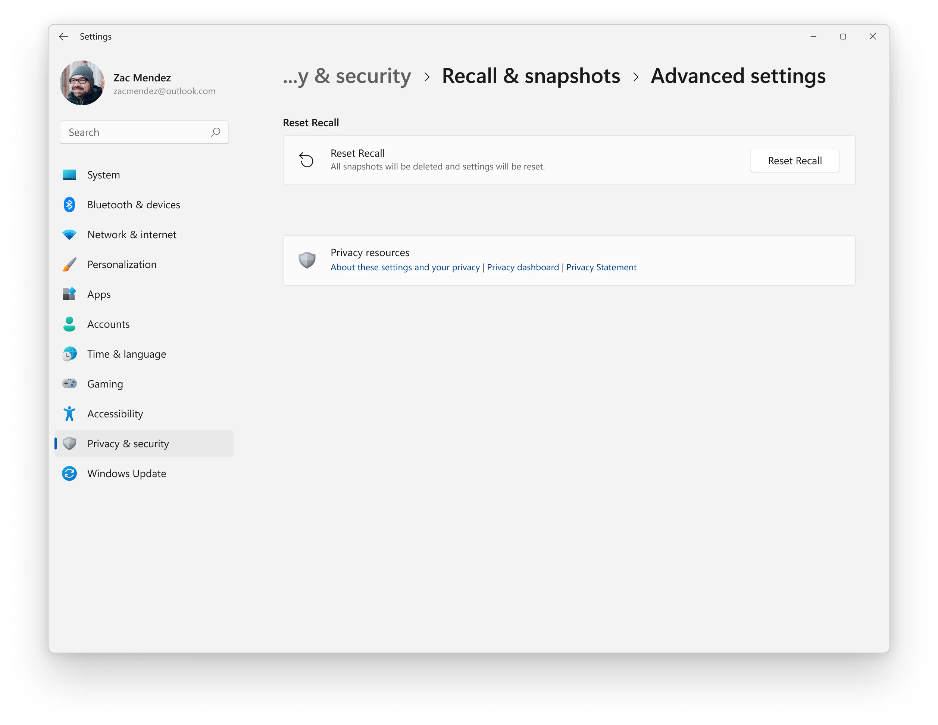Screen dimensions: 938x725
Task: Click the Zac Mendez account name
Action: tap(142, 78)
